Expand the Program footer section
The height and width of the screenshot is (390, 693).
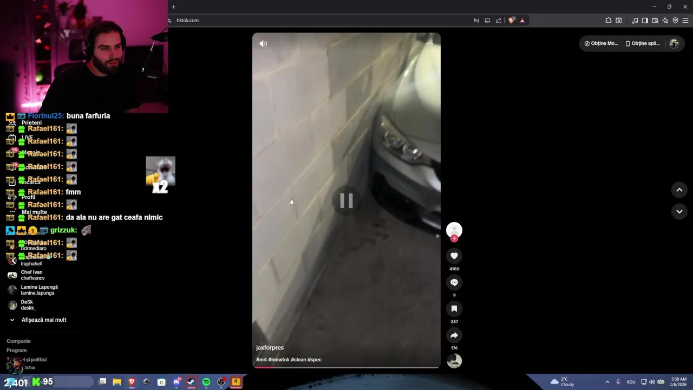coord(16,350)
